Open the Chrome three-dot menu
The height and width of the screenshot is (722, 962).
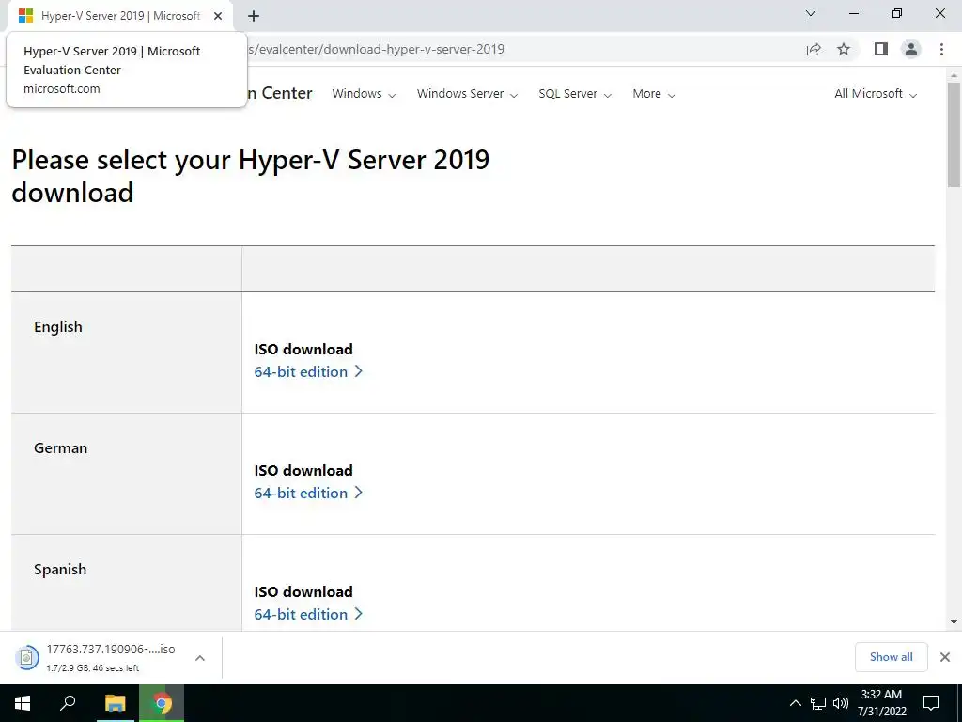941,49
